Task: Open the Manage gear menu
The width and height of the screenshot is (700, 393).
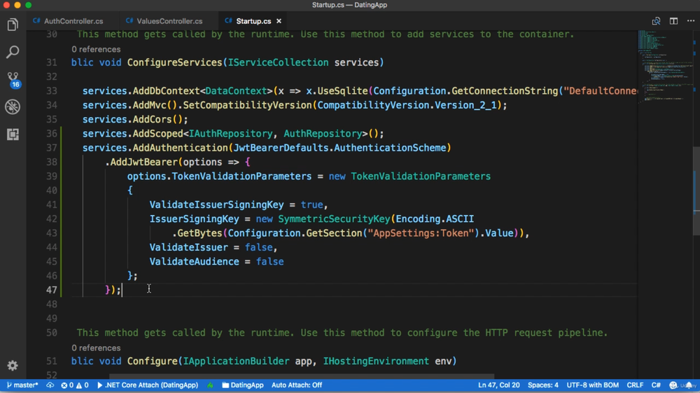Action: (x=13, y=366)
